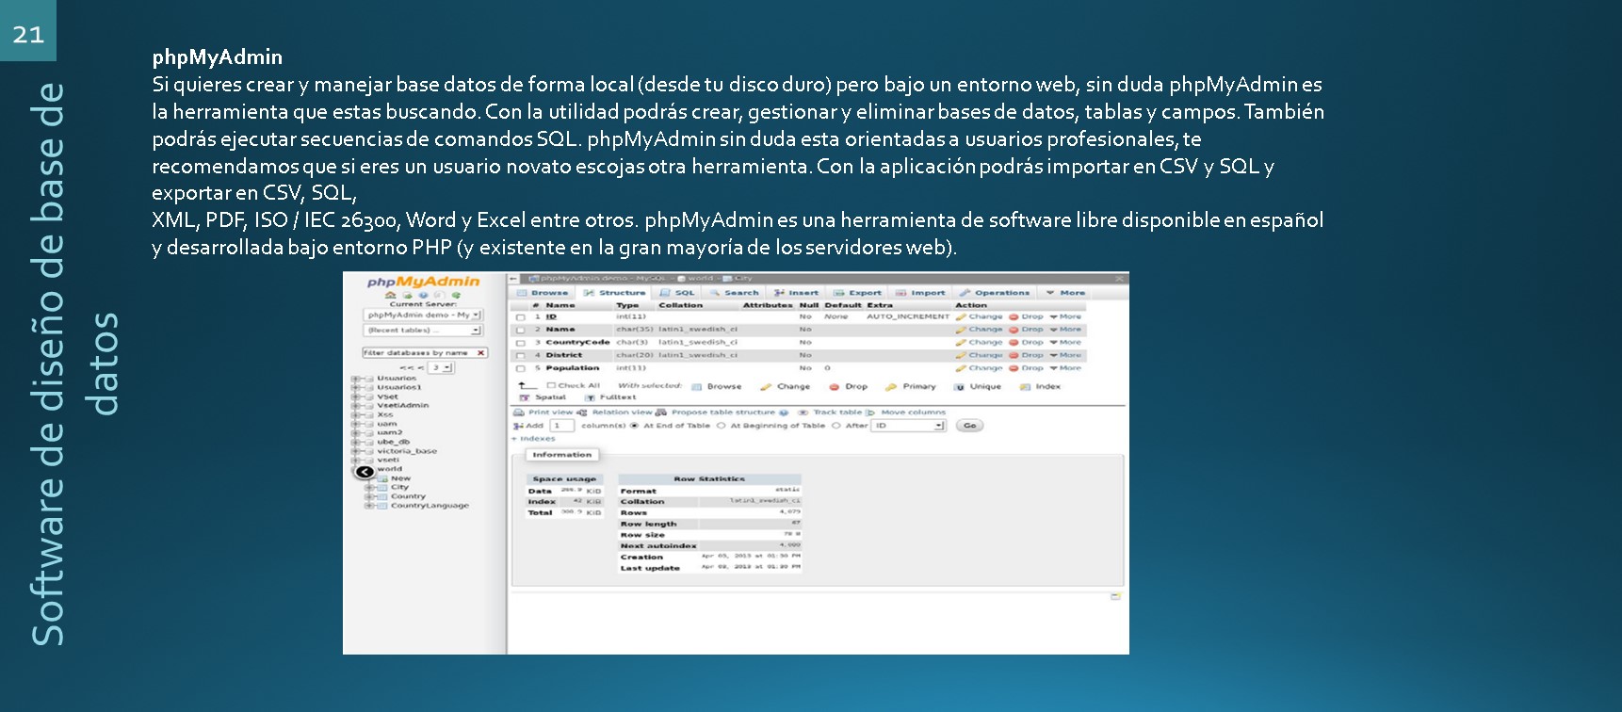The image size is (1622, 712).
Task: Open the Current Server dropdown
Action: (423, 316)
